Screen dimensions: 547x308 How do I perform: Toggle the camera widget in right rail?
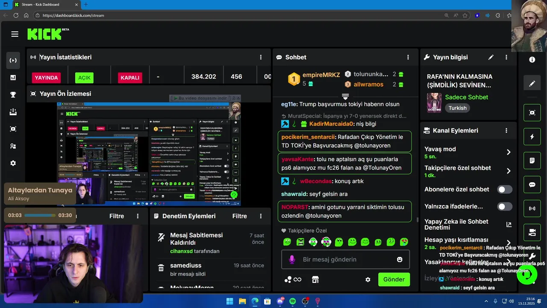tap(532, 232)
